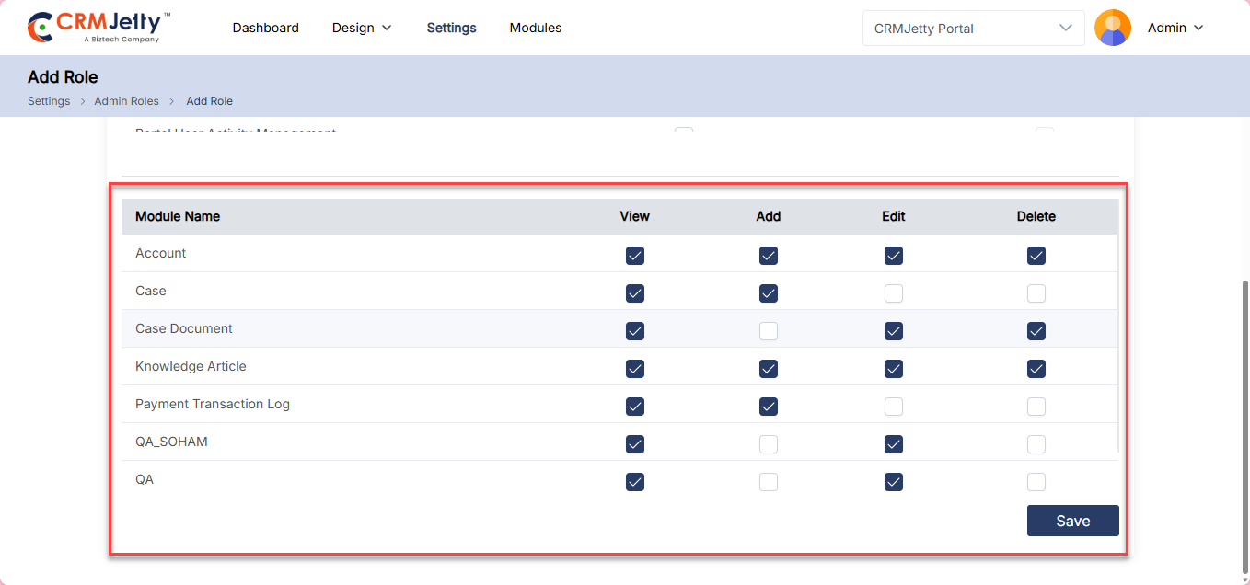
Task: Open the Modules menu item
Action: click(535, 28)
